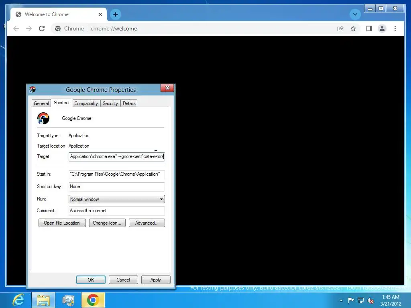The height and width of the screenshot is (308, 411).
Task: Open Action Center flag icon in tray
Action: point(351,300)
